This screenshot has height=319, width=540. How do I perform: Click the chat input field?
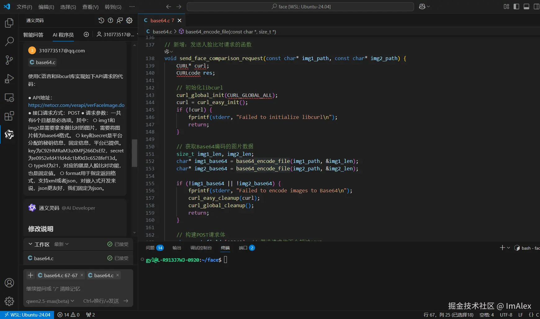click(x=78, y=289)
